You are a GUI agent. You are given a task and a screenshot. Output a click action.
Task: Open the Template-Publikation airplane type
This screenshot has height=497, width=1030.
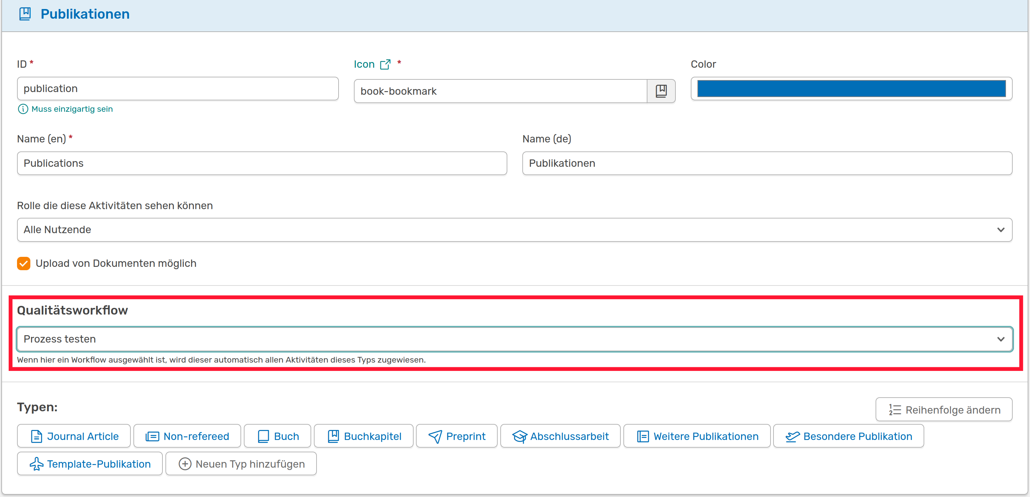pos(90,463)
